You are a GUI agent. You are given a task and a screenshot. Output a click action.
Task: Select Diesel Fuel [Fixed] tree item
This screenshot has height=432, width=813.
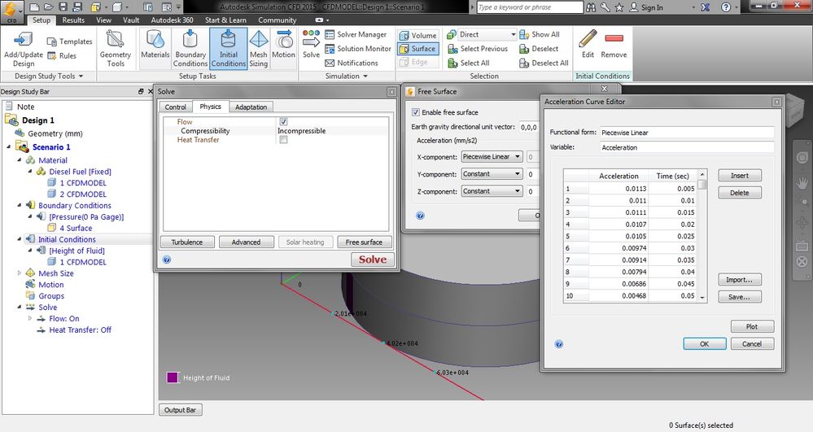click(80, 172)
